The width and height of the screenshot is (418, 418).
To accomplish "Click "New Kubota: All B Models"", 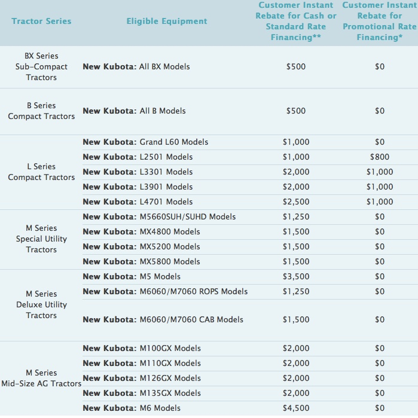I will tap(134, 111).
